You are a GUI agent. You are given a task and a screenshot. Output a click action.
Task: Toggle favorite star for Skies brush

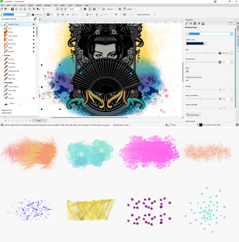34,48
